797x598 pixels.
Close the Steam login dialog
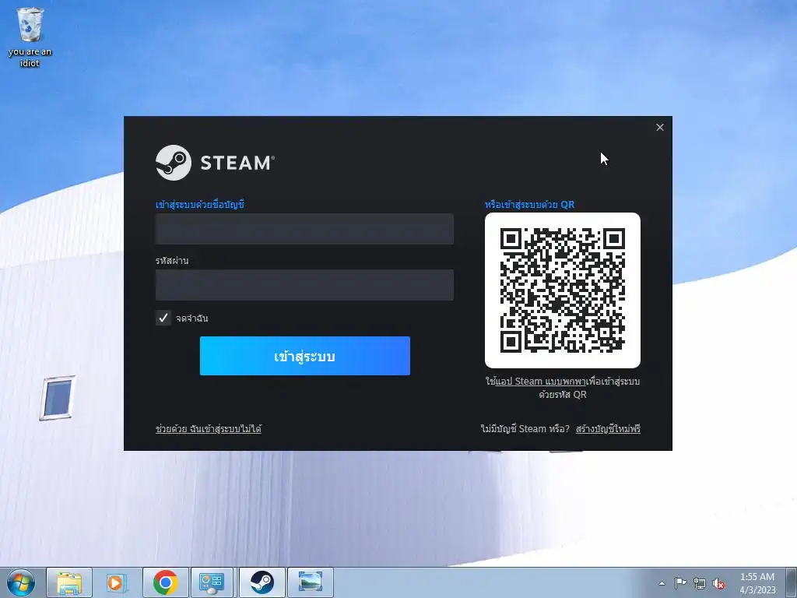pos(660,127)
